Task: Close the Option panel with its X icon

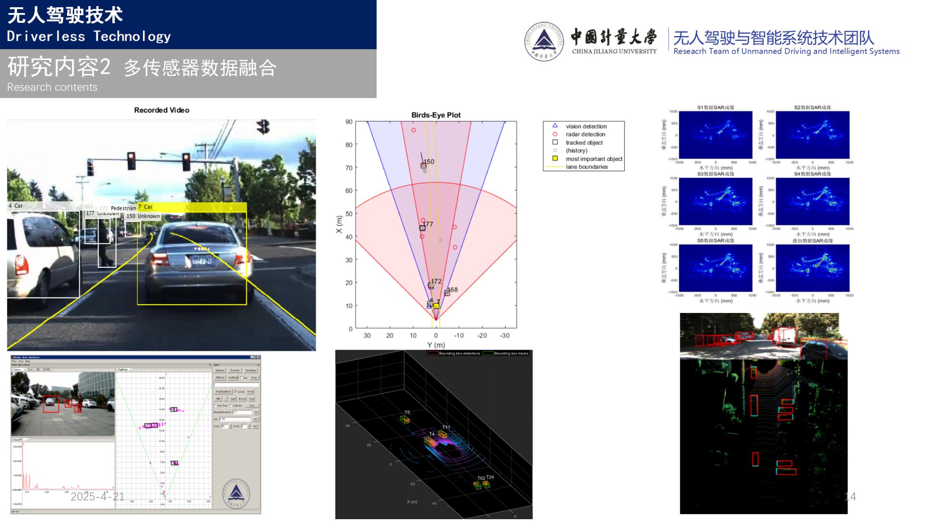Action: 258,365
